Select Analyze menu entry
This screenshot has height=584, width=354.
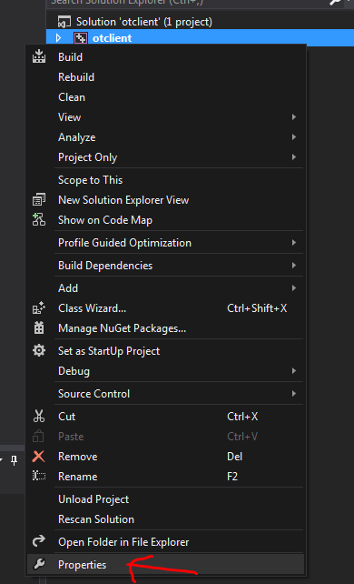166,137
